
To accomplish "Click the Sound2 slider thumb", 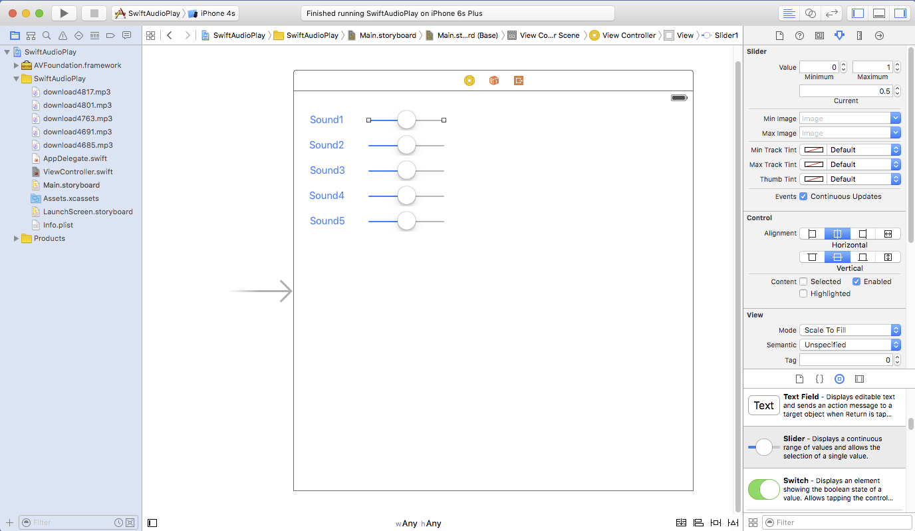I will [406, 145].
